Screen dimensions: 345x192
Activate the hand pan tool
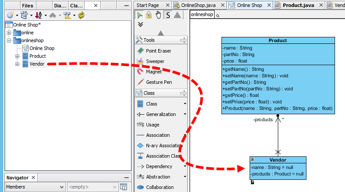[158, 15]
